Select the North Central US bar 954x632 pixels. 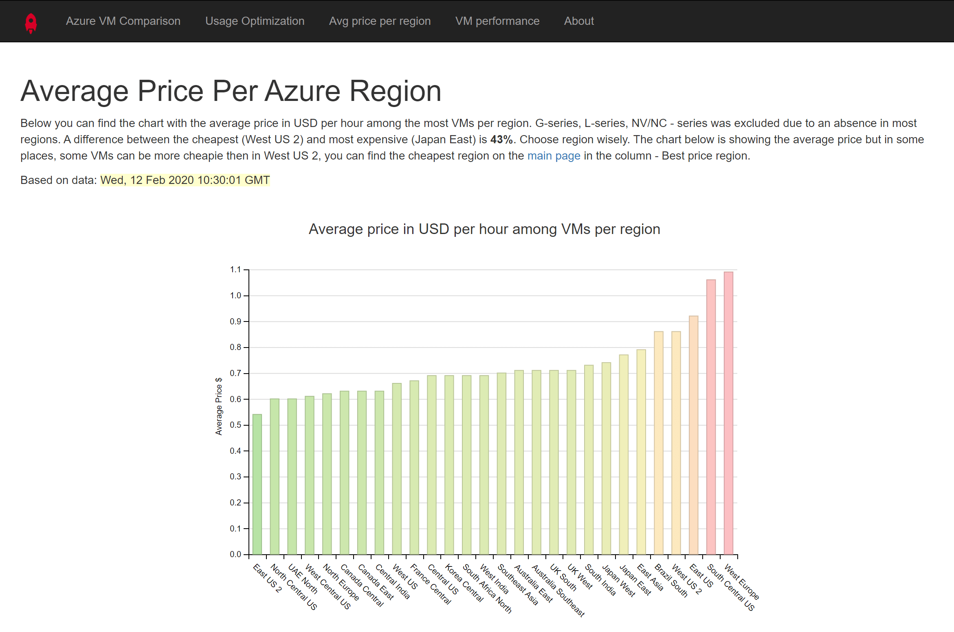[x=275, y=477]
